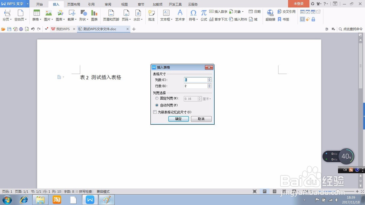Click the Windows Start button
This screenshot has width=365, height=205.
click(7, 200)
